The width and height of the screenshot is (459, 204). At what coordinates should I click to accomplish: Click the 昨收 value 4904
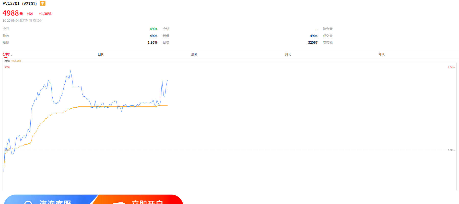click(154, 36)
